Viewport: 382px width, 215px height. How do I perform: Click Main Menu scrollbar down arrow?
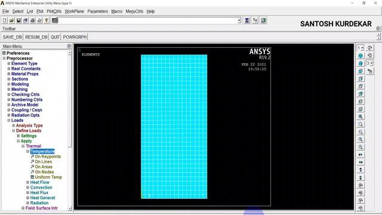tap(70, 208)
